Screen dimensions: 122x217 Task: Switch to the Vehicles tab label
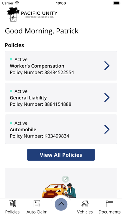coord(85,212)
